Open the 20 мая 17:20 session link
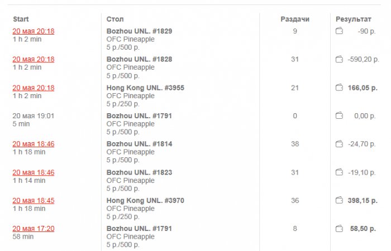This screenshot has height=251, width=391. 34,229
